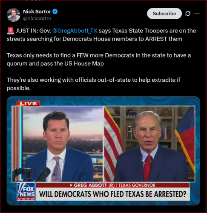Viewport: 207px width, 213px height.
Task: Open the Grok explain-post icon
Action: (188, 14)
